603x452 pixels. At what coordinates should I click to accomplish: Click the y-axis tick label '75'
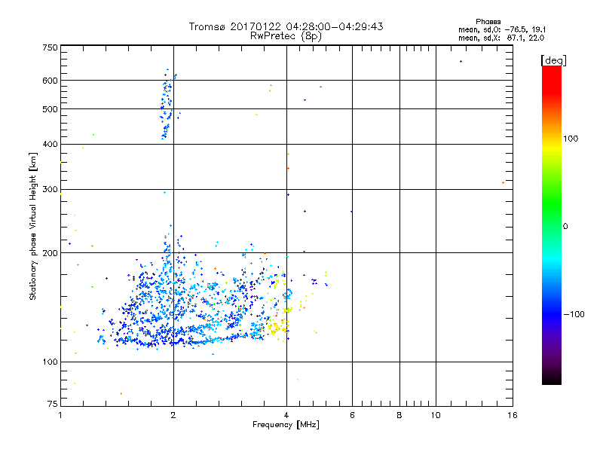[x=53, y=404]
